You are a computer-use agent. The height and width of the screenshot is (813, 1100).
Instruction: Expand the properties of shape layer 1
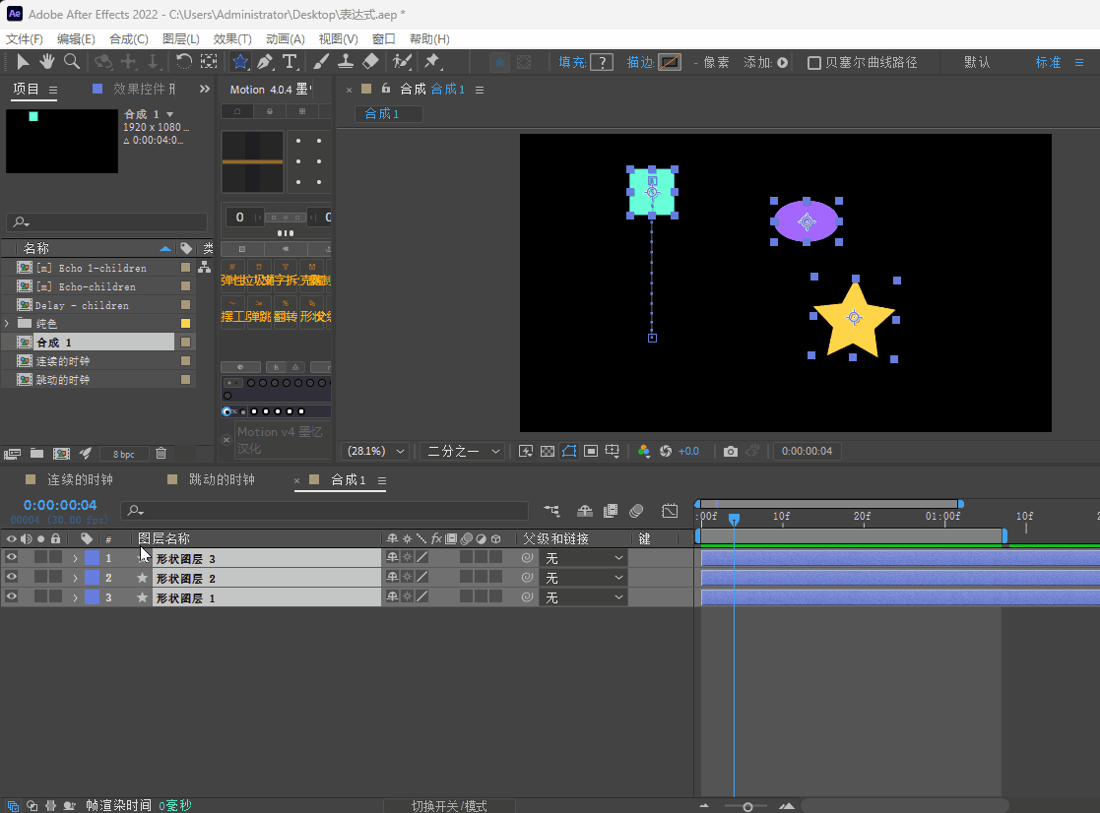[x=75, y=597]
